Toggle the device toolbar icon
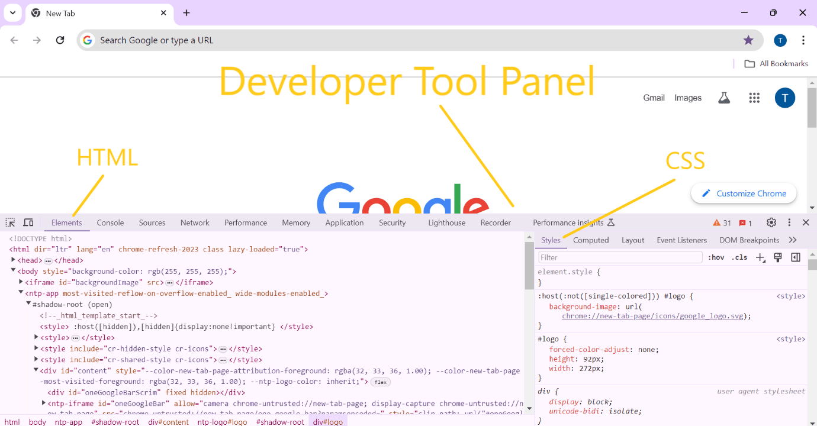Image resolution: width=817 pixels, height=426 pixels. click(x=28, y=222)
